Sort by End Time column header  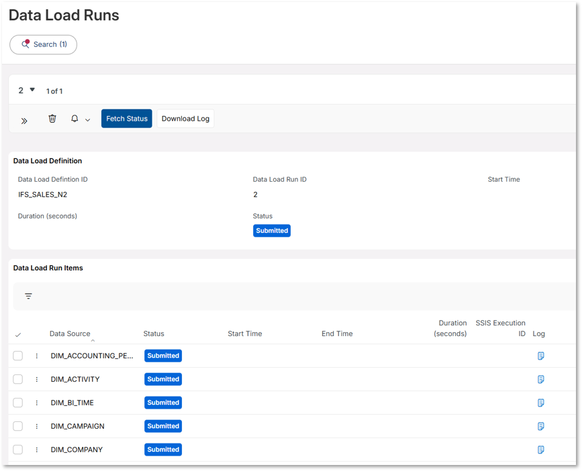pyautogui.click(x=337, y=333)
